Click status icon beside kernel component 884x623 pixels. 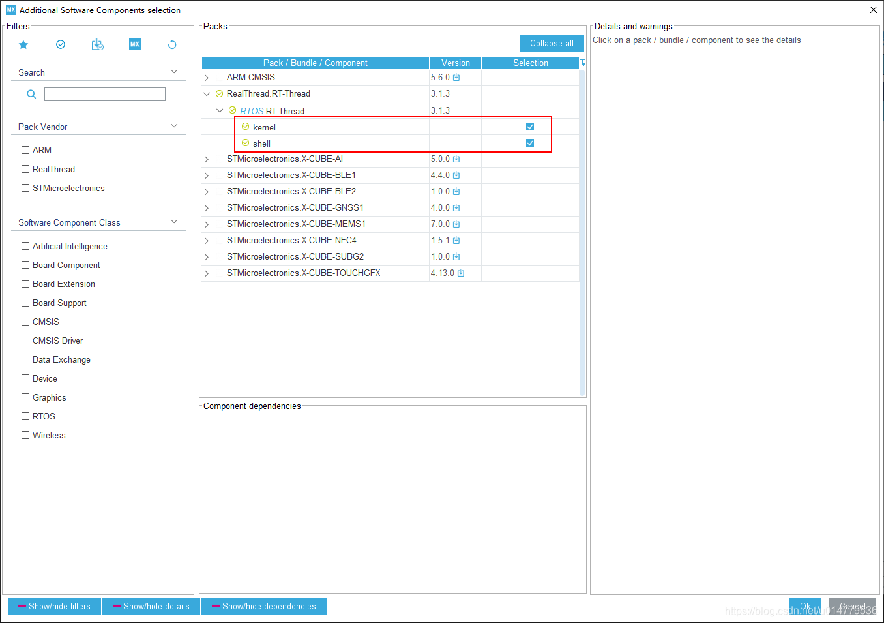point(246,127)
